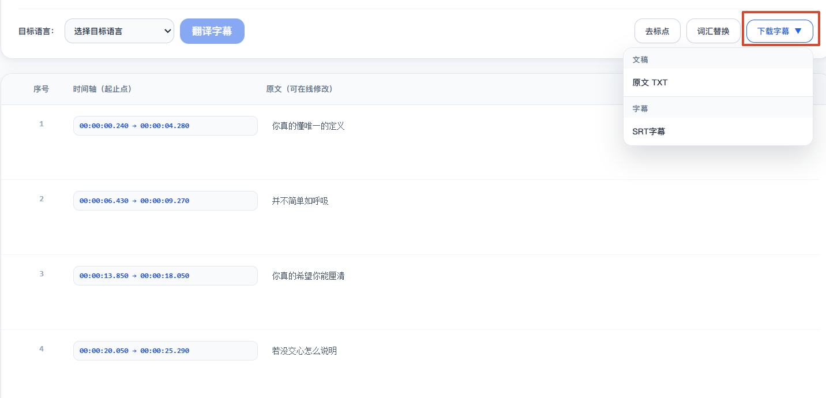This screenshot has width=826, height=398.
Task: Edit subtitle text 你真的懂唯一的定义
Action: point(309,126)
